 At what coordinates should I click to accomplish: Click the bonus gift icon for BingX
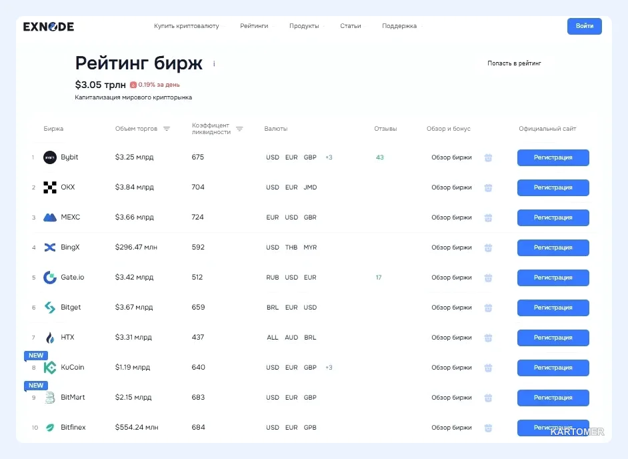488,248
